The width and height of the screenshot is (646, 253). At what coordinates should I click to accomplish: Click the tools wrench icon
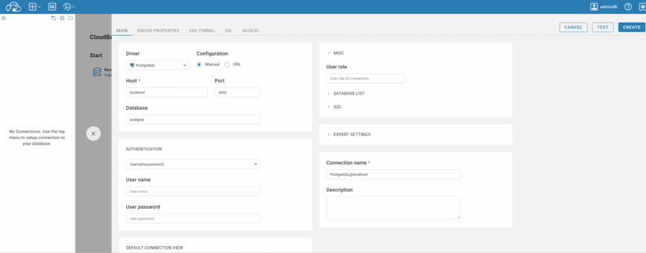pos(67,6)
